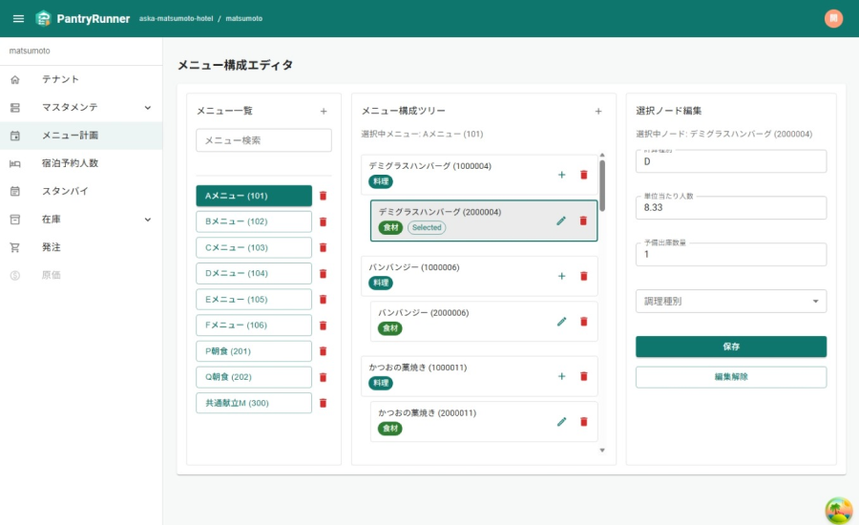Click the palm tree floating icon

[838, 510]
